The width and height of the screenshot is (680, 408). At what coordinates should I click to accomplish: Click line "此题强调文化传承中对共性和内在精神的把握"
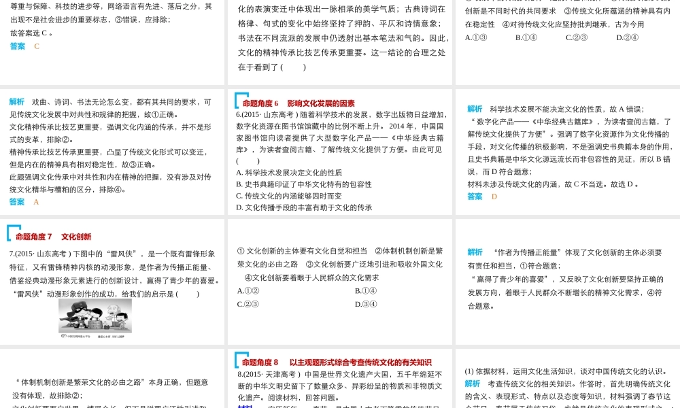tap(110, 177)
